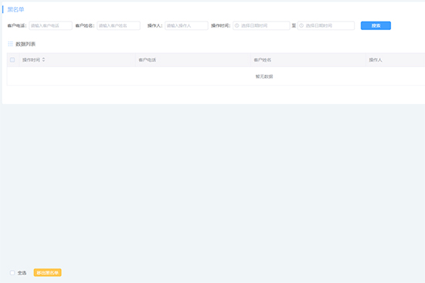The width and height of the screenshot is (425, 283).
Task: Sort by the 操作时间 column arrows
Action: pyautogui.click(x=43, y=59)
